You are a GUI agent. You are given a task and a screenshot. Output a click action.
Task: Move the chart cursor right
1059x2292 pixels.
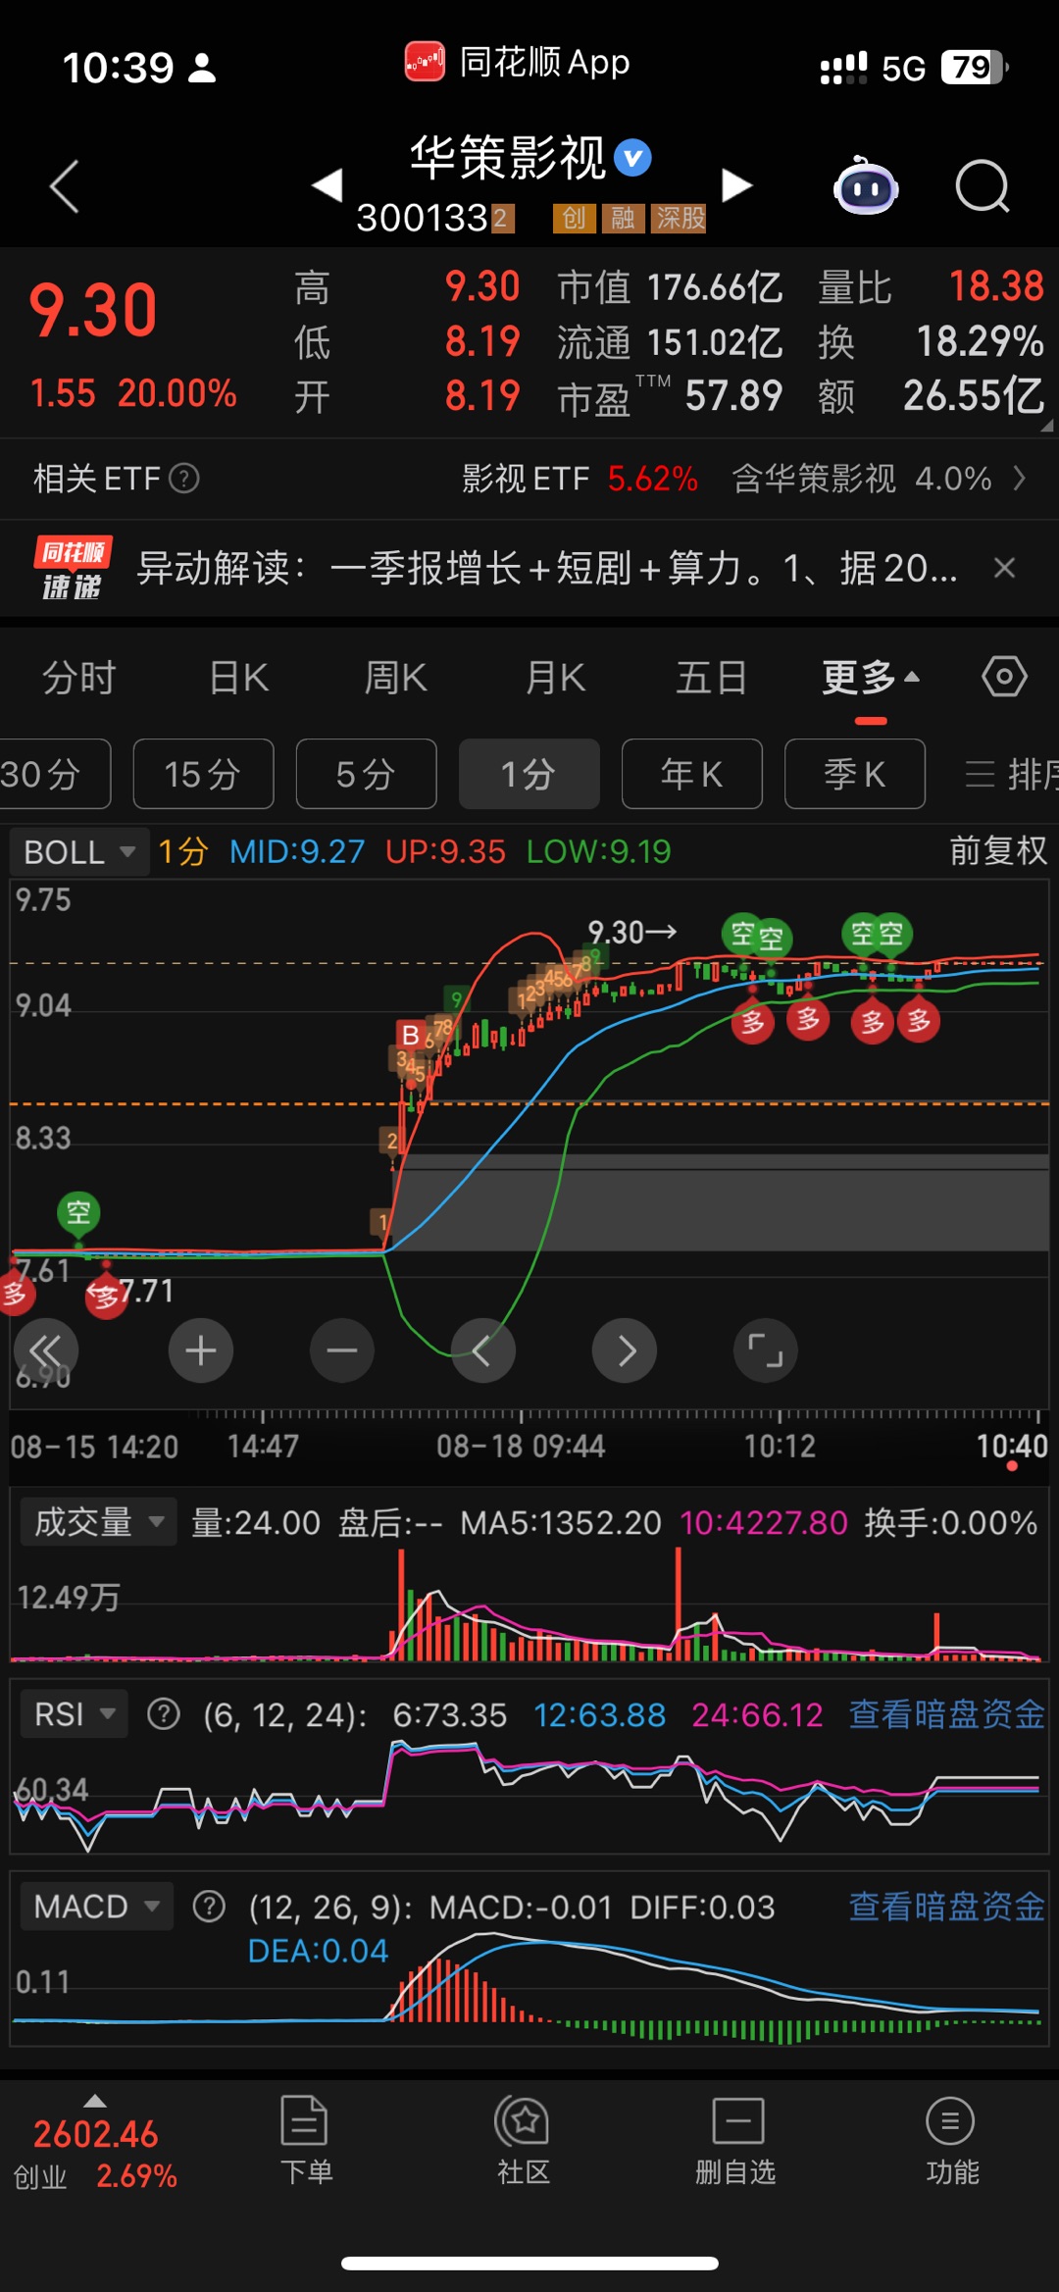click(625, 1350)
